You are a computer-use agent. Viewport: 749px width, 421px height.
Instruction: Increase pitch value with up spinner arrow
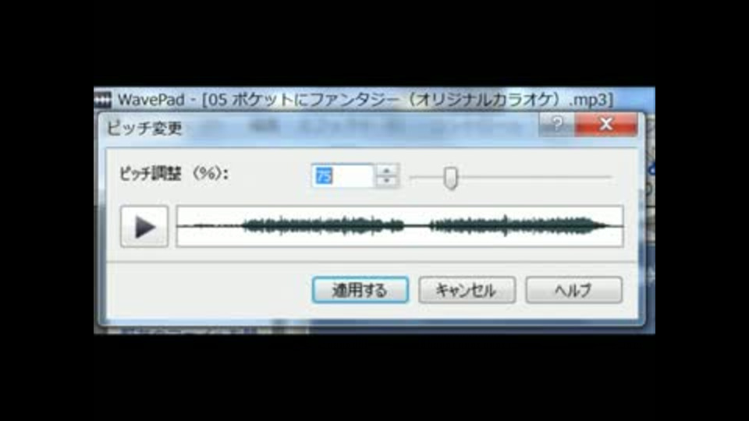coord(387,171)
